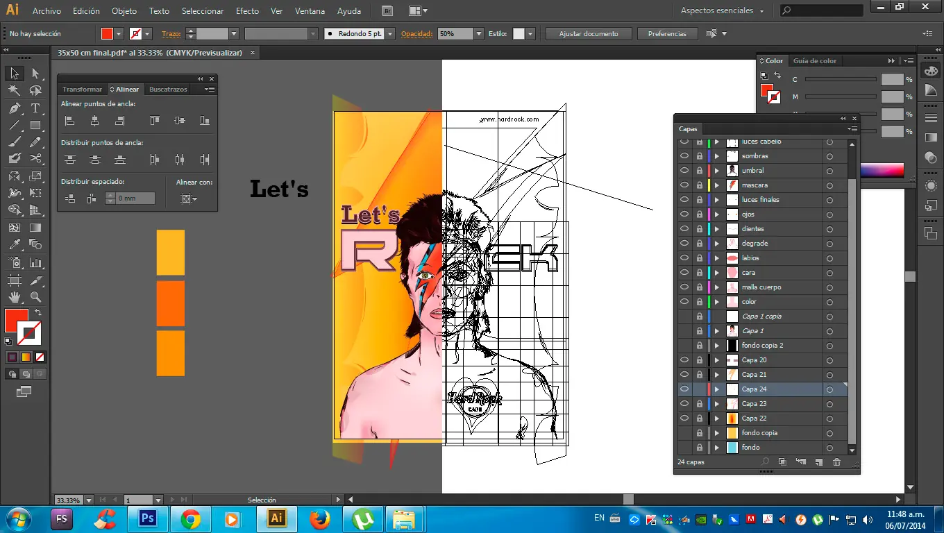944x533 pixels.
Task: Open the Opacidad percentage dropdown
Action: click(479, 34)
